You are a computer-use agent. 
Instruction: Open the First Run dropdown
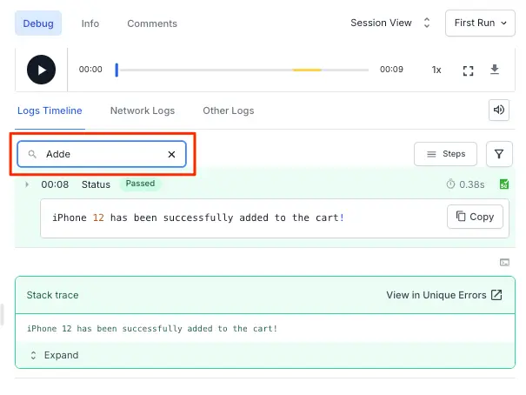point(479,23)
